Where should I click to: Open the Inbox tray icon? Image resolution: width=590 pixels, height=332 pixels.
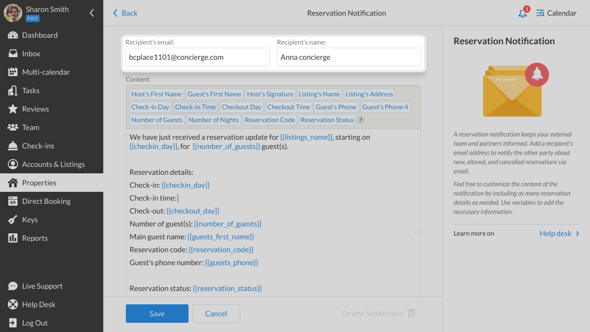13,53
